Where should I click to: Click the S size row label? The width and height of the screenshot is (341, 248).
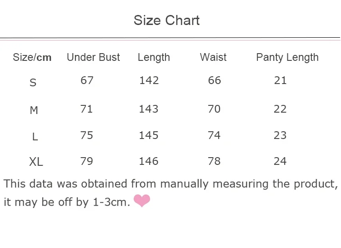click(33, 83)
